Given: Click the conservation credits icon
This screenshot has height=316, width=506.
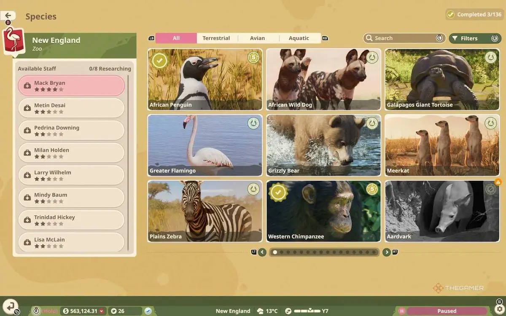Looking at the screenshot, I should pyautogui.click(x=113, y=311).
